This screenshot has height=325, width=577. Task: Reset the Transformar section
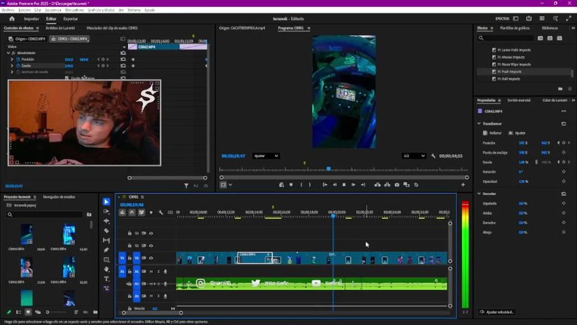563,123
